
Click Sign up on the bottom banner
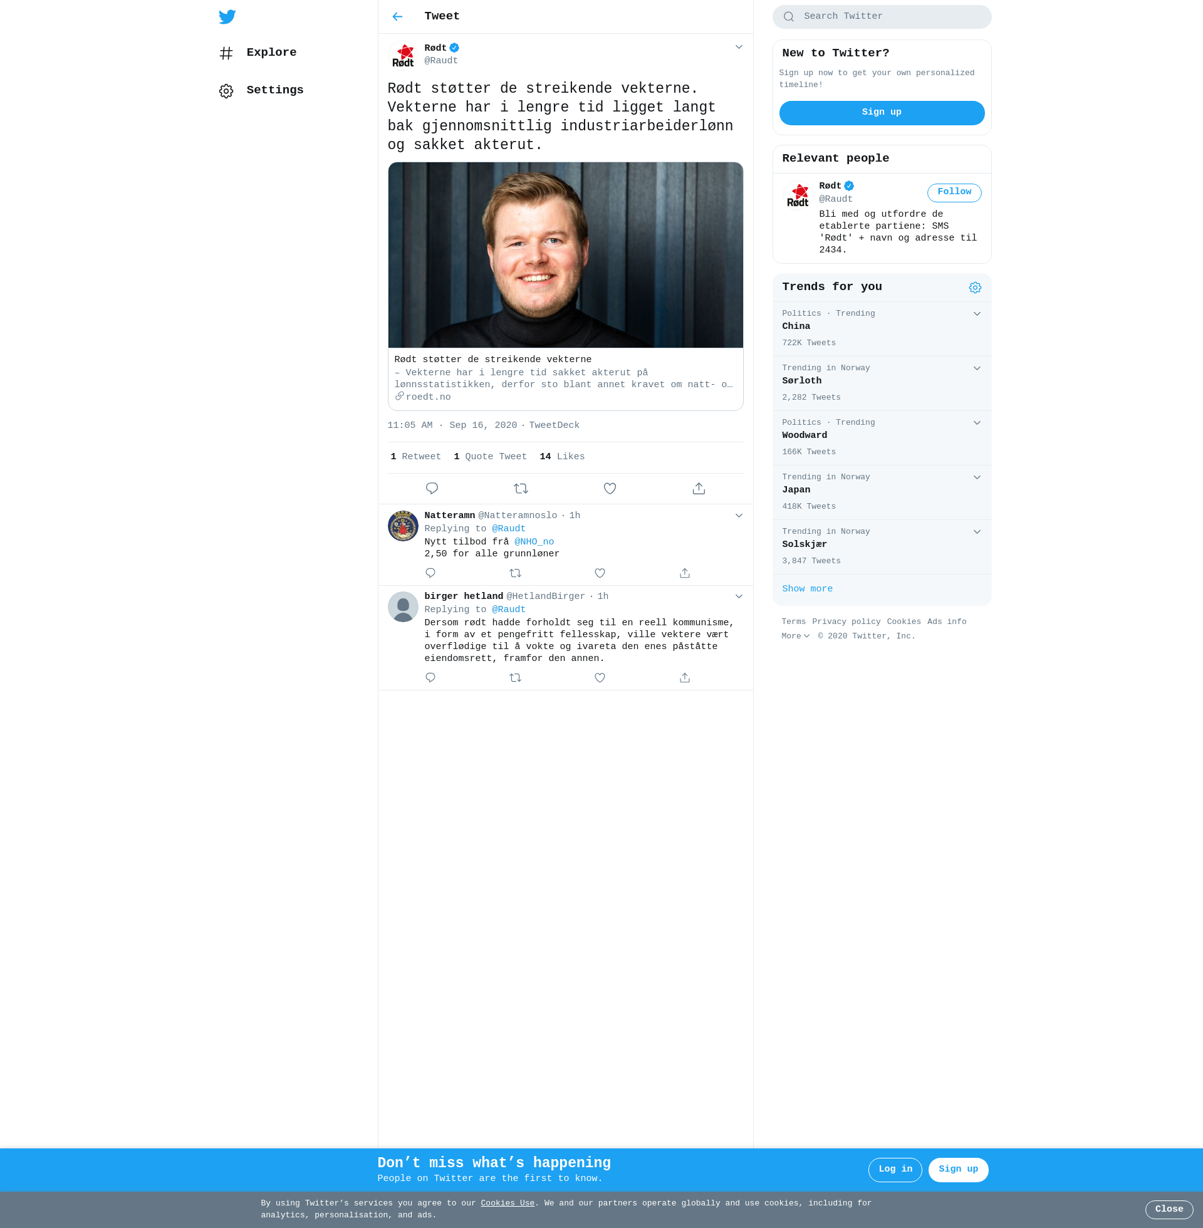[958, 1170]
